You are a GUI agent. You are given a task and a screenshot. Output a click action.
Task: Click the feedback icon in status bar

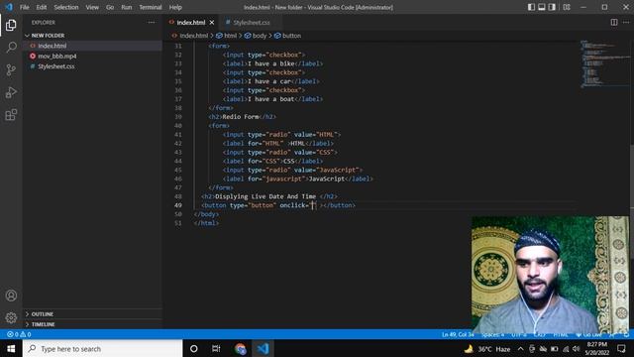612,335
